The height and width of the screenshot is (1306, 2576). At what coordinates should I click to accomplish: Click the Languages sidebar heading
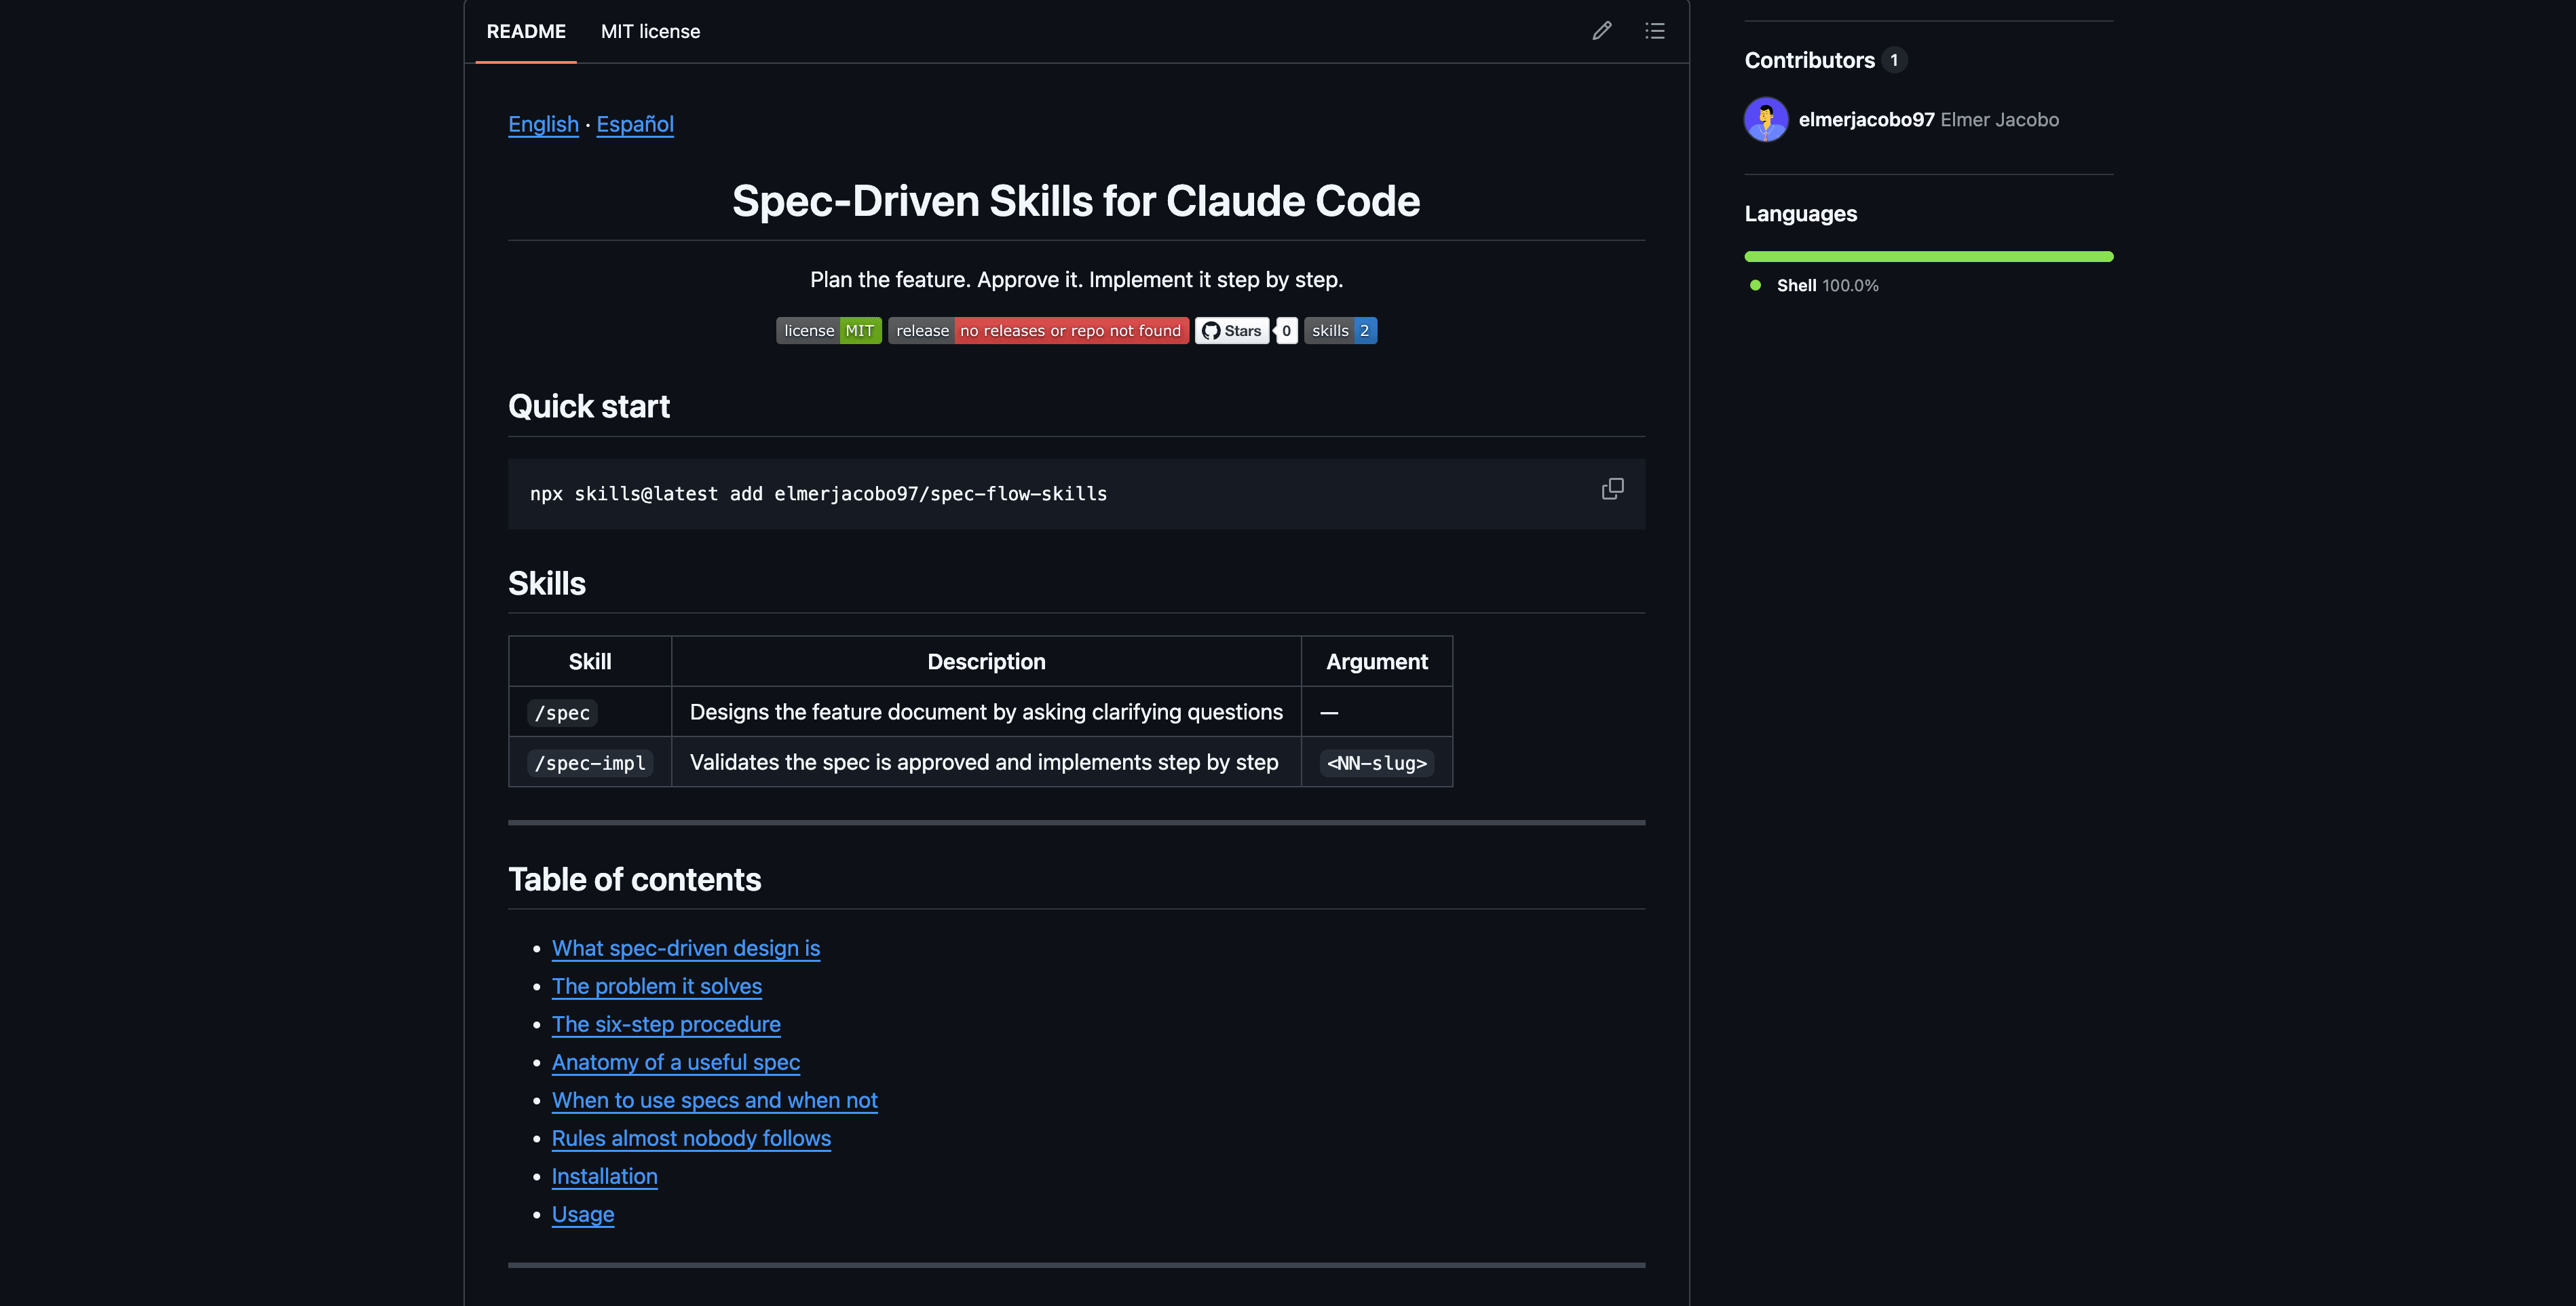tap(1801, 214)
